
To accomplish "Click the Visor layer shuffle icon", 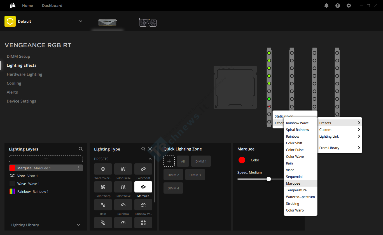I will pyautogui.click(x=12, y=176).
